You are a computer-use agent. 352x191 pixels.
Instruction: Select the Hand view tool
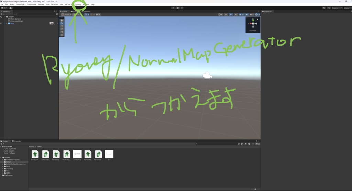pyautogui.click(x=62, y=20)
